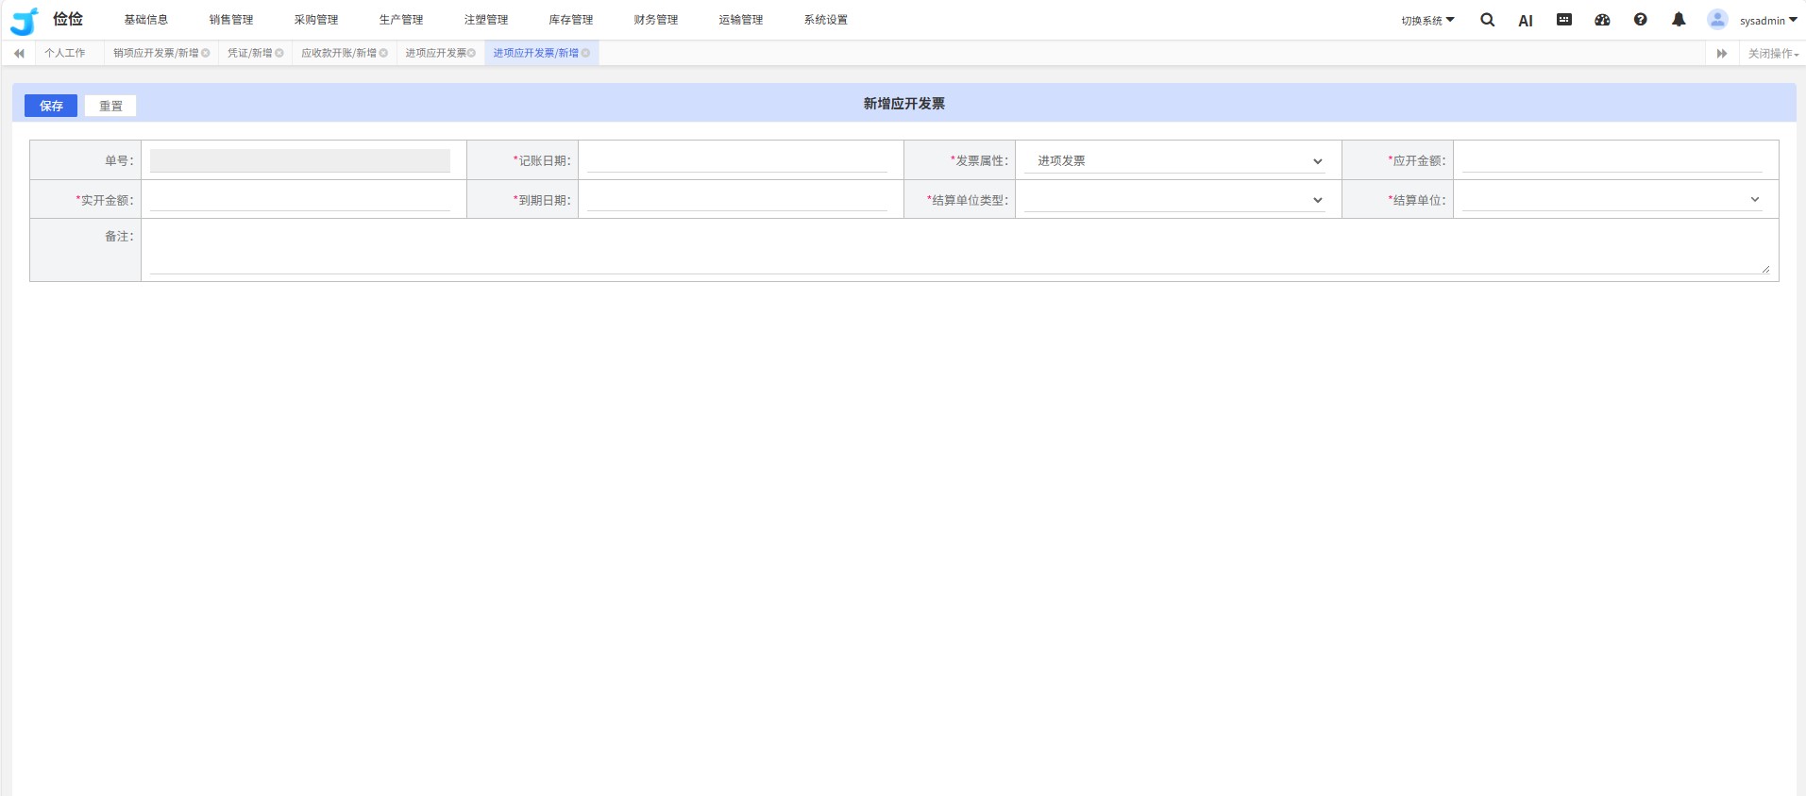Image resolution: width=1806 pixels, height=796 pixels.
Task: Close the 凭证/新增 tab
Action: (x=279, y=54)
